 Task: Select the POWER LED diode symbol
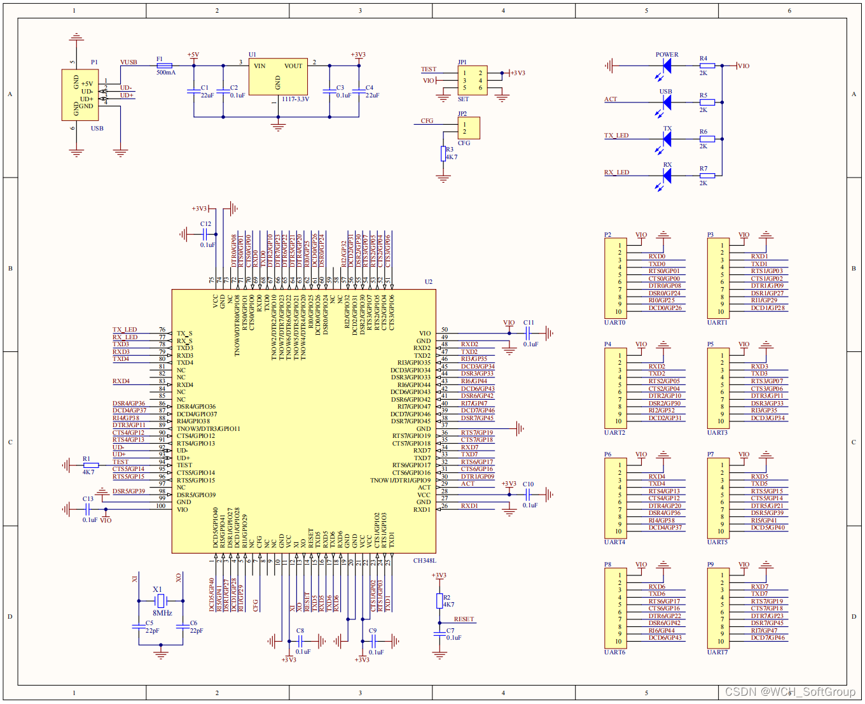click(667, 66)
